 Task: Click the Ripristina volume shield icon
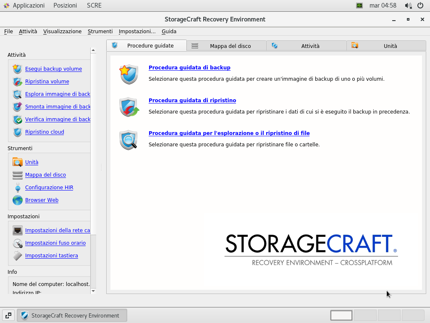pyautogui.click(x=17, y=81)
